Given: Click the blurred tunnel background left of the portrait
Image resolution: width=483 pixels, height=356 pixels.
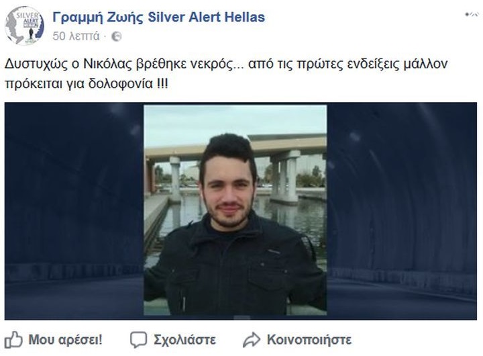Looking at the screenshot, I should point(74,211).
